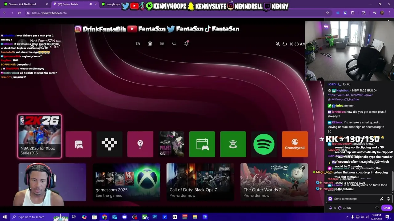The width and height of the screenshot is (394, 221).
Task: Send message with the purple Chat button
Action: click(387, 208)
